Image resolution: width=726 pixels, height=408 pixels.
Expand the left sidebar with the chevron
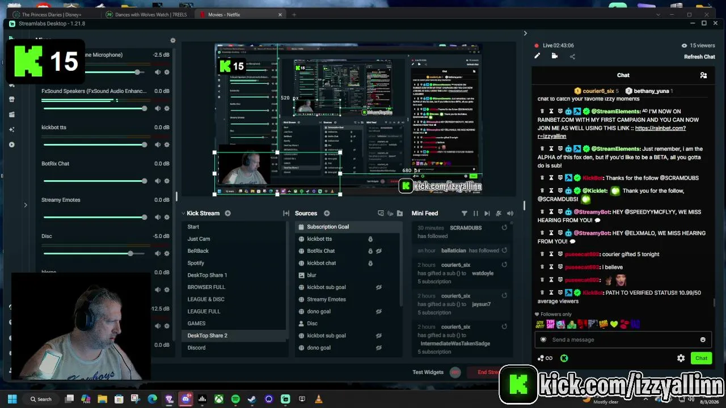click(25, 205)
